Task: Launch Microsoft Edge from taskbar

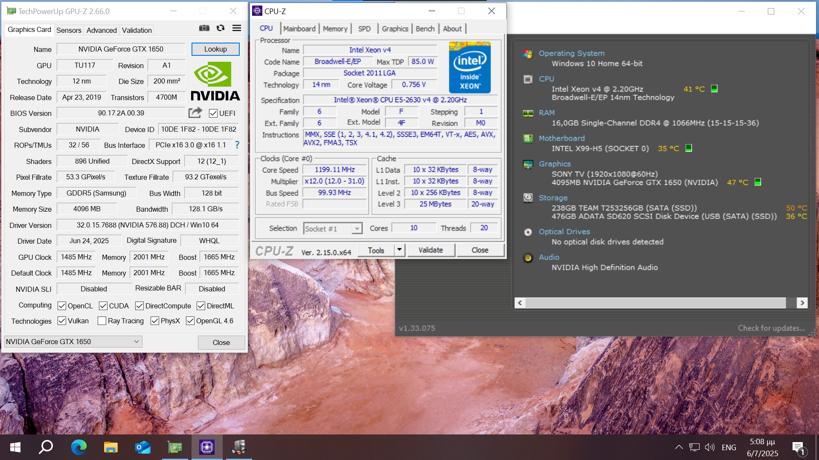Action: 78,447
